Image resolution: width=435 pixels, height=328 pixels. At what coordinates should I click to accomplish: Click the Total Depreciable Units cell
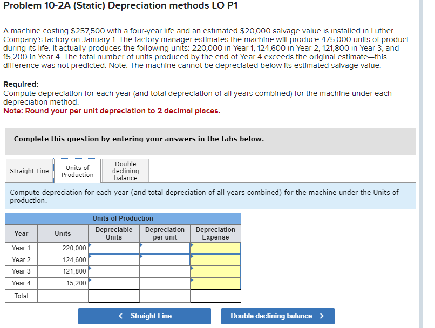tap(113, 296)
